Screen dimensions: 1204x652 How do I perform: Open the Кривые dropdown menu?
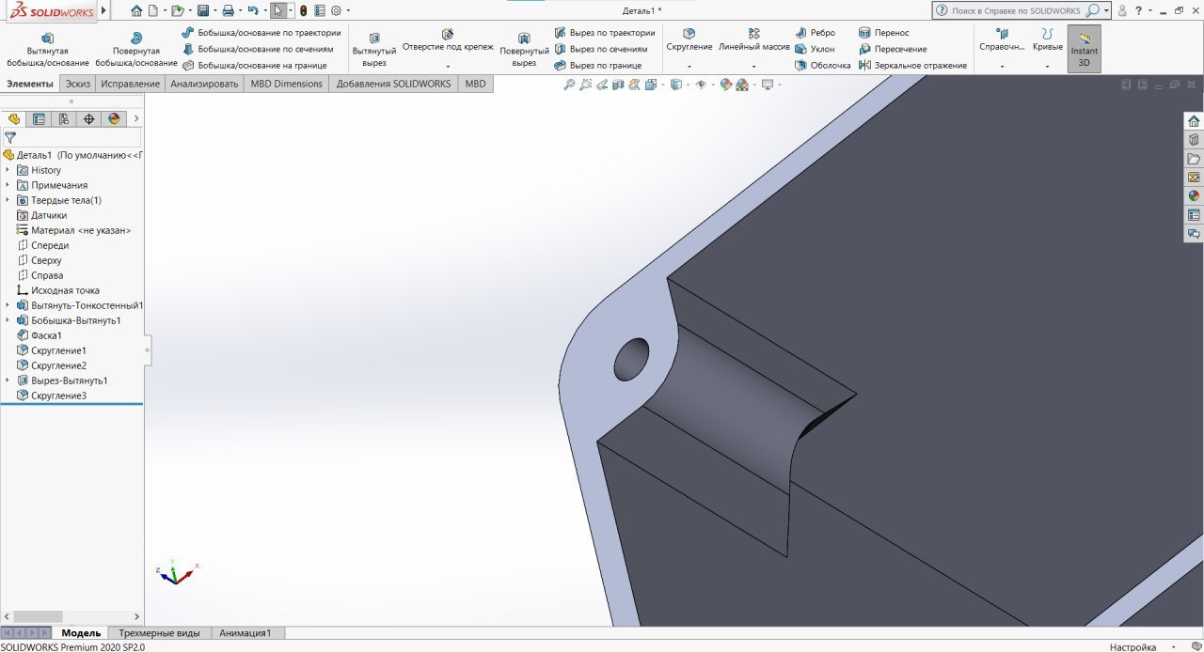coord(1047,67)
